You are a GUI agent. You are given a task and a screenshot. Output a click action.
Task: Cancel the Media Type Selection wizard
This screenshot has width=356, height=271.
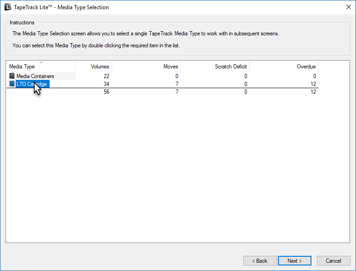(x=333, y=261)
